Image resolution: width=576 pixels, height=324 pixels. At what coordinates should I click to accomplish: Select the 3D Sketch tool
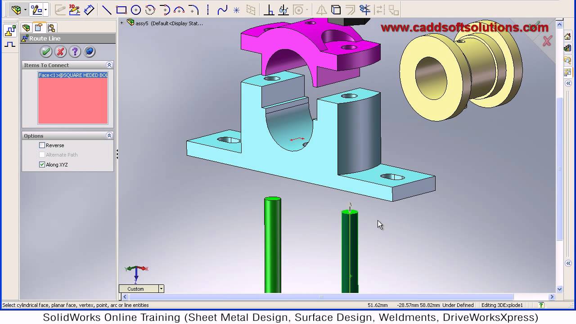point(74,9)
